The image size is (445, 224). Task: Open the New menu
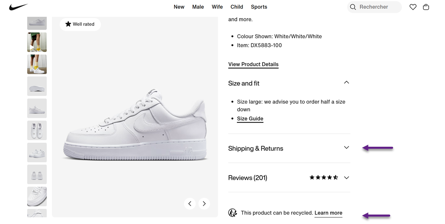179,7
